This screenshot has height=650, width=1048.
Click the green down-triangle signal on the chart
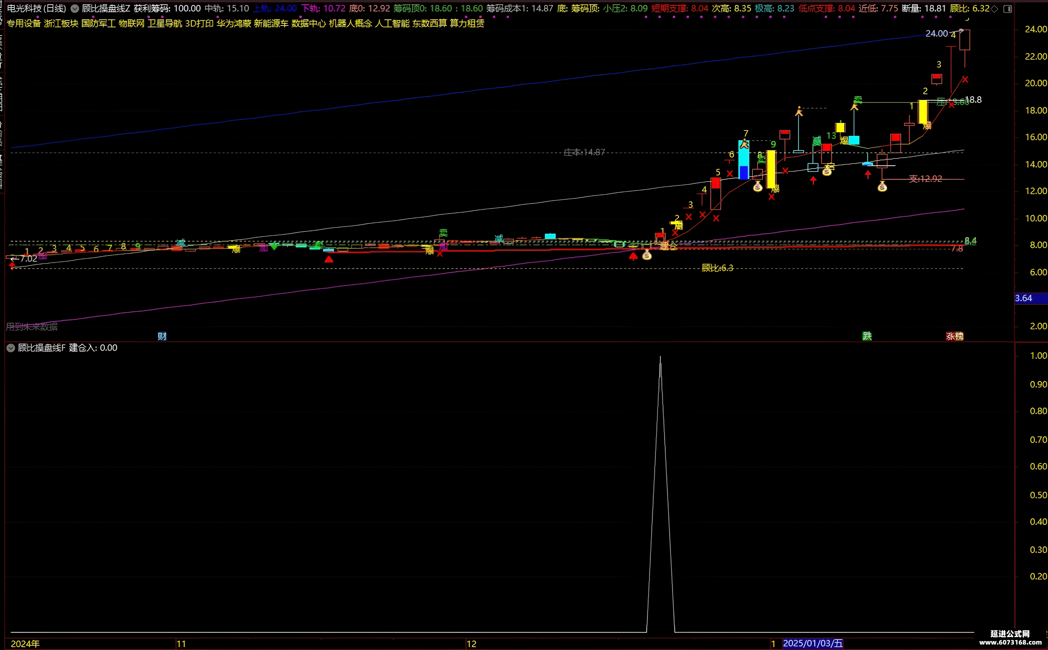point(274,247)
